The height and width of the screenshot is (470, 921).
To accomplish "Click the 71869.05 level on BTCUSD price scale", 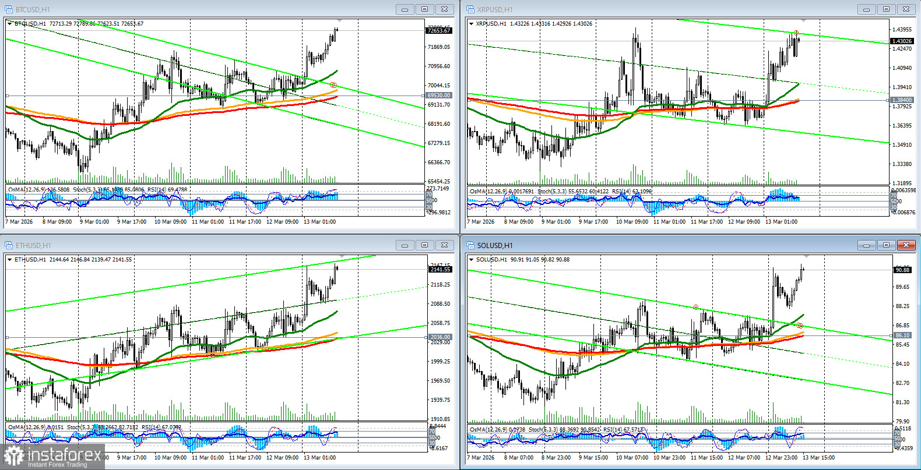I will pos(439,47).
